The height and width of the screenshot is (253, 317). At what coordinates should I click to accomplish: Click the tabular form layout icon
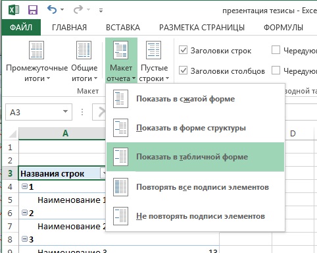pyautogui.click(x=120, y=157)
